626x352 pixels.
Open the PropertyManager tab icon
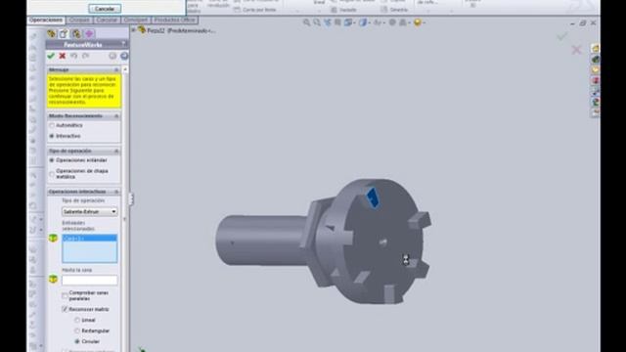tap(64, 33)
